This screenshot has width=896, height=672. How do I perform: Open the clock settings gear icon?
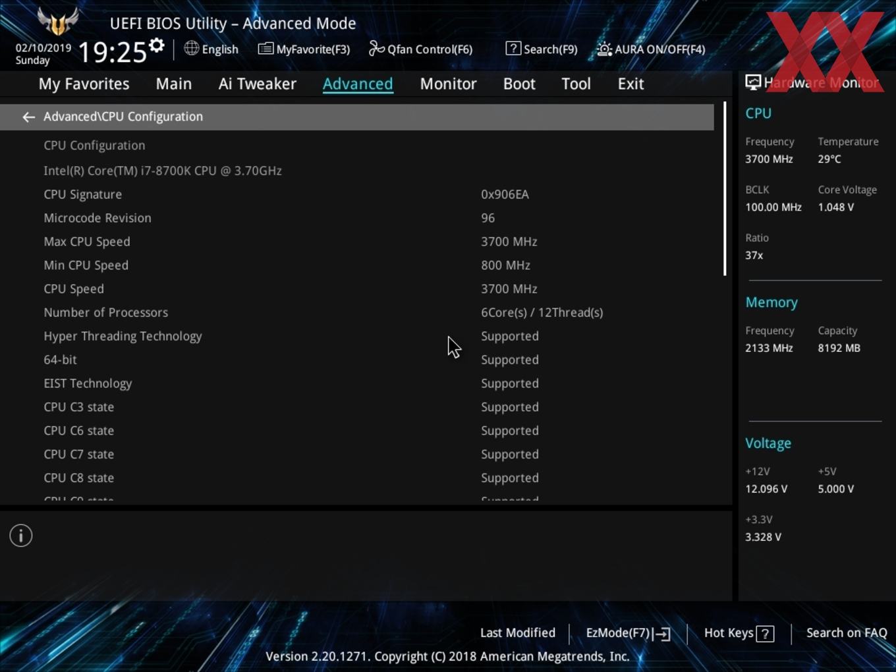point(156,45)
